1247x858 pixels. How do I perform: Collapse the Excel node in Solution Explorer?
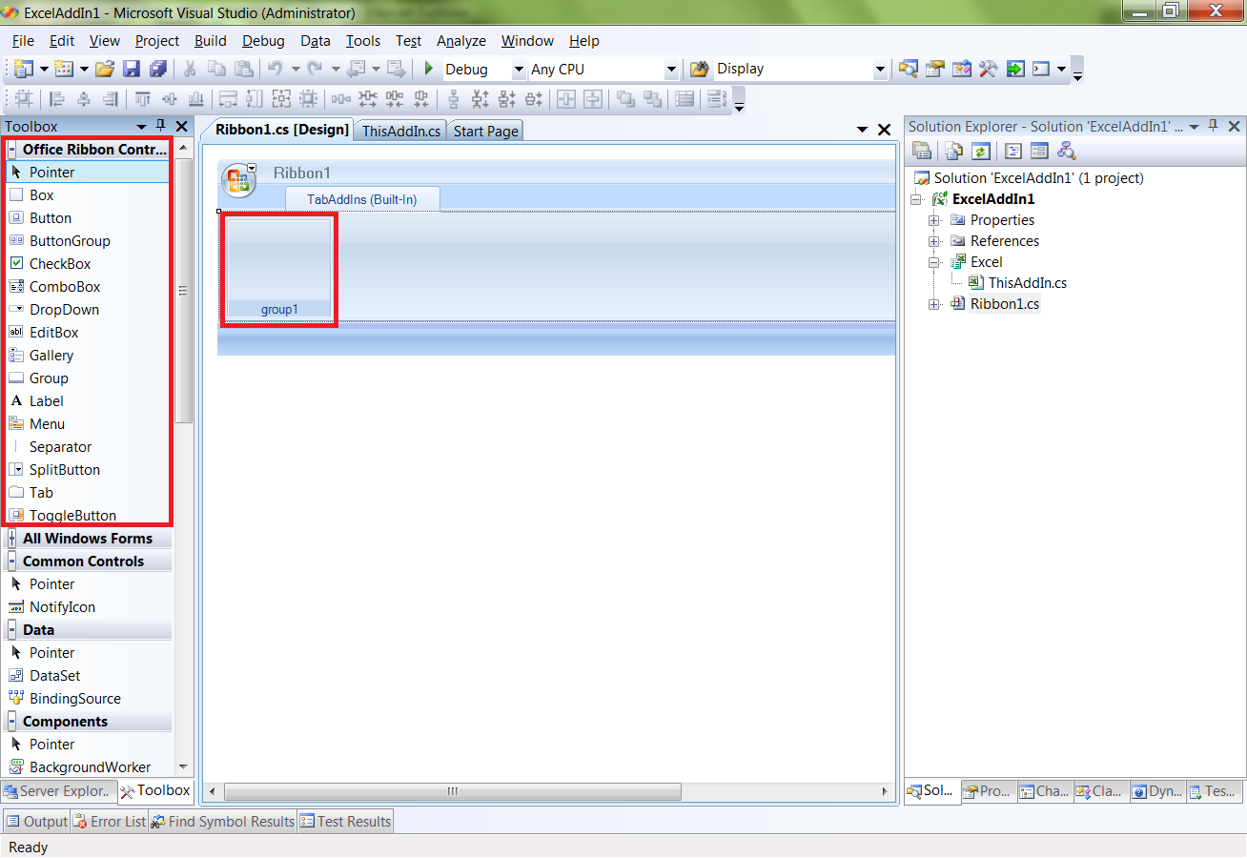tap(934, 262)
